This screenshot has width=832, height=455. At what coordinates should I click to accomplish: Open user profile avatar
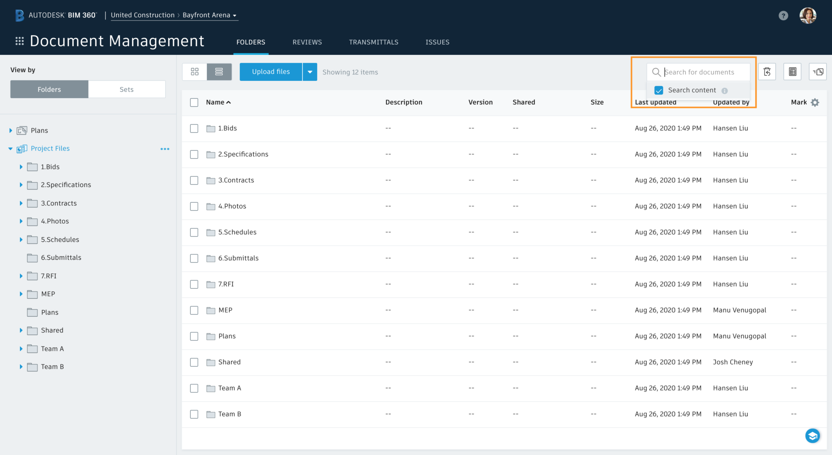point(808,15)
